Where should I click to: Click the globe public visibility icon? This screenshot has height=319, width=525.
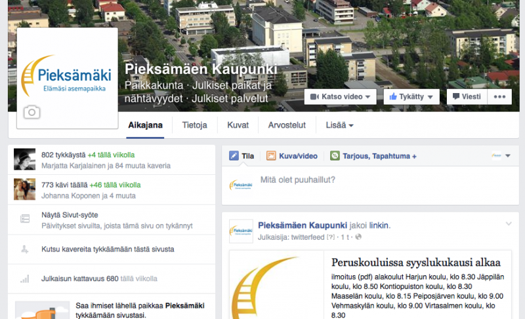point(358,237)
